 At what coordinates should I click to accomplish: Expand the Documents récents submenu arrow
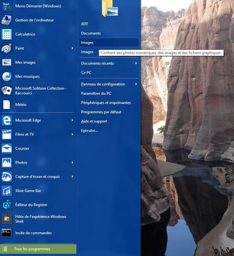[136, 63]
